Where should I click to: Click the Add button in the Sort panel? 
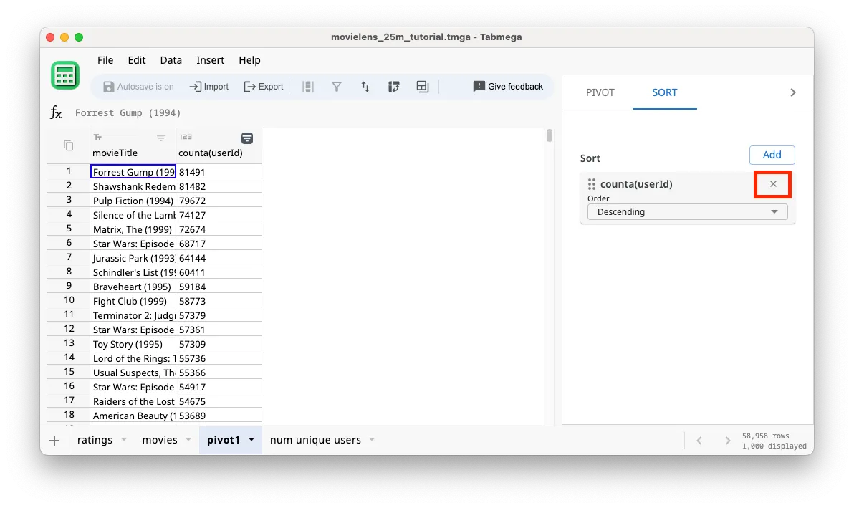click(x=772, y=155)
